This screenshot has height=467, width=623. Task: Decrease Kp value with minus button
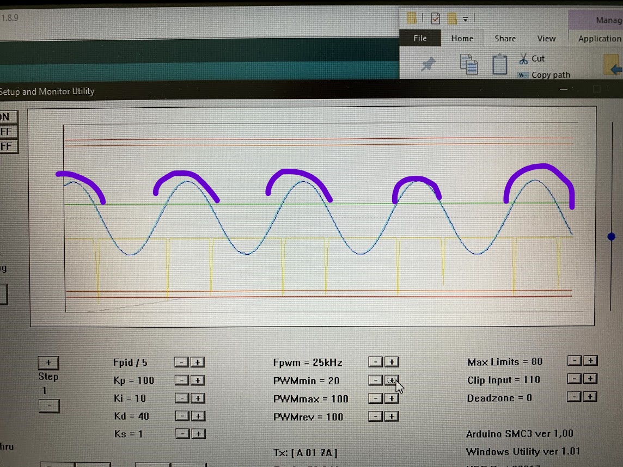coord(181,380)
